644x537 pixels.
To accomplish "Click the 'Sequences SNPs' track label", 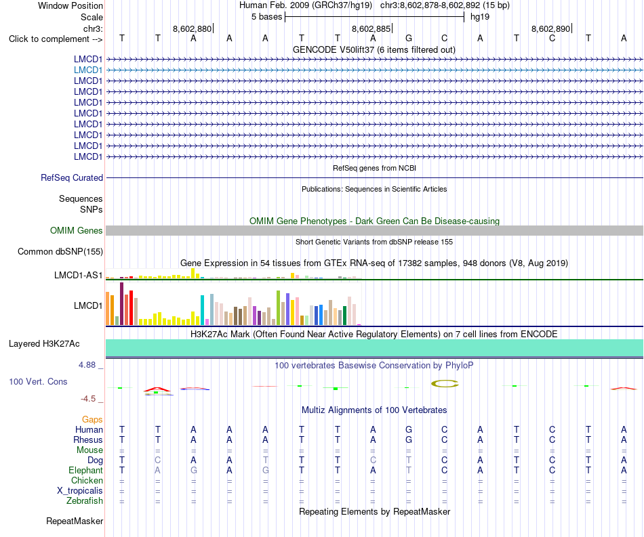I will pyautogui.click(x=81, y=204).
